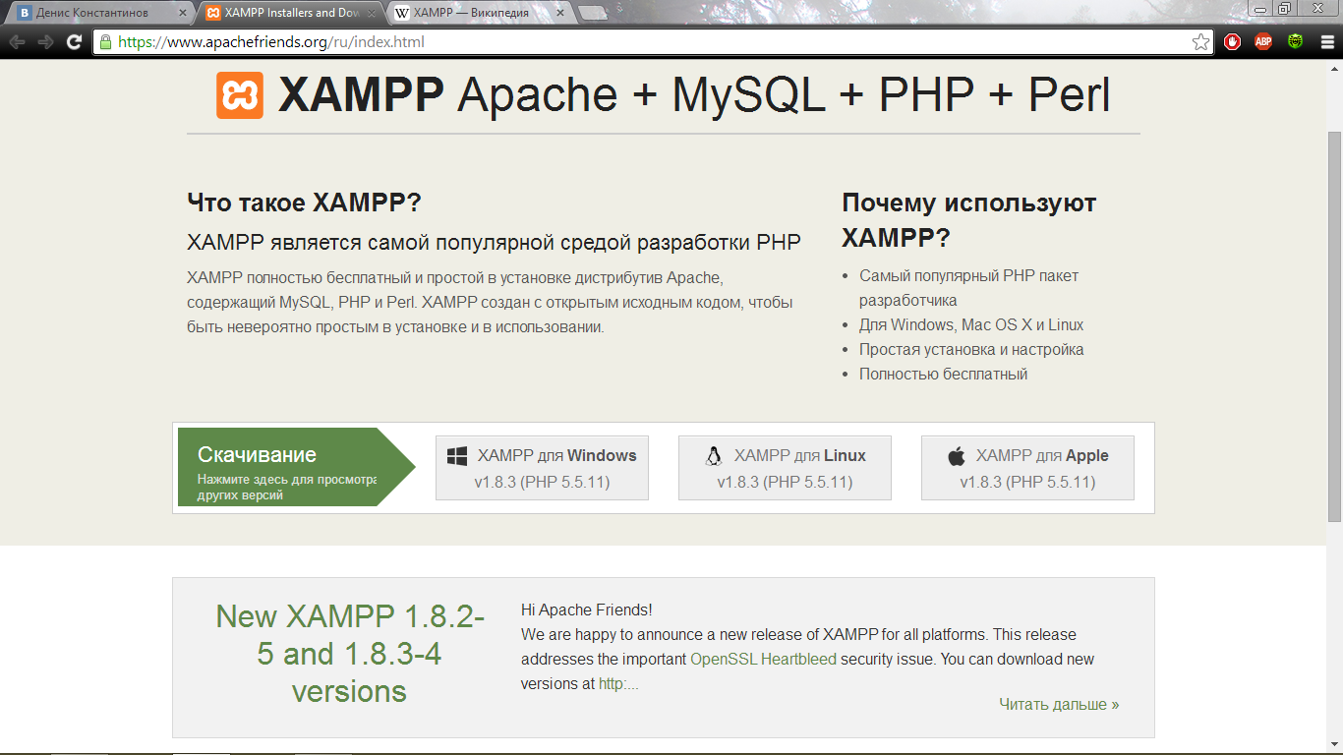Screen dimensions: 1343x755
Task: Switch to the Денис Константинов tab
Action: point(98,14)
